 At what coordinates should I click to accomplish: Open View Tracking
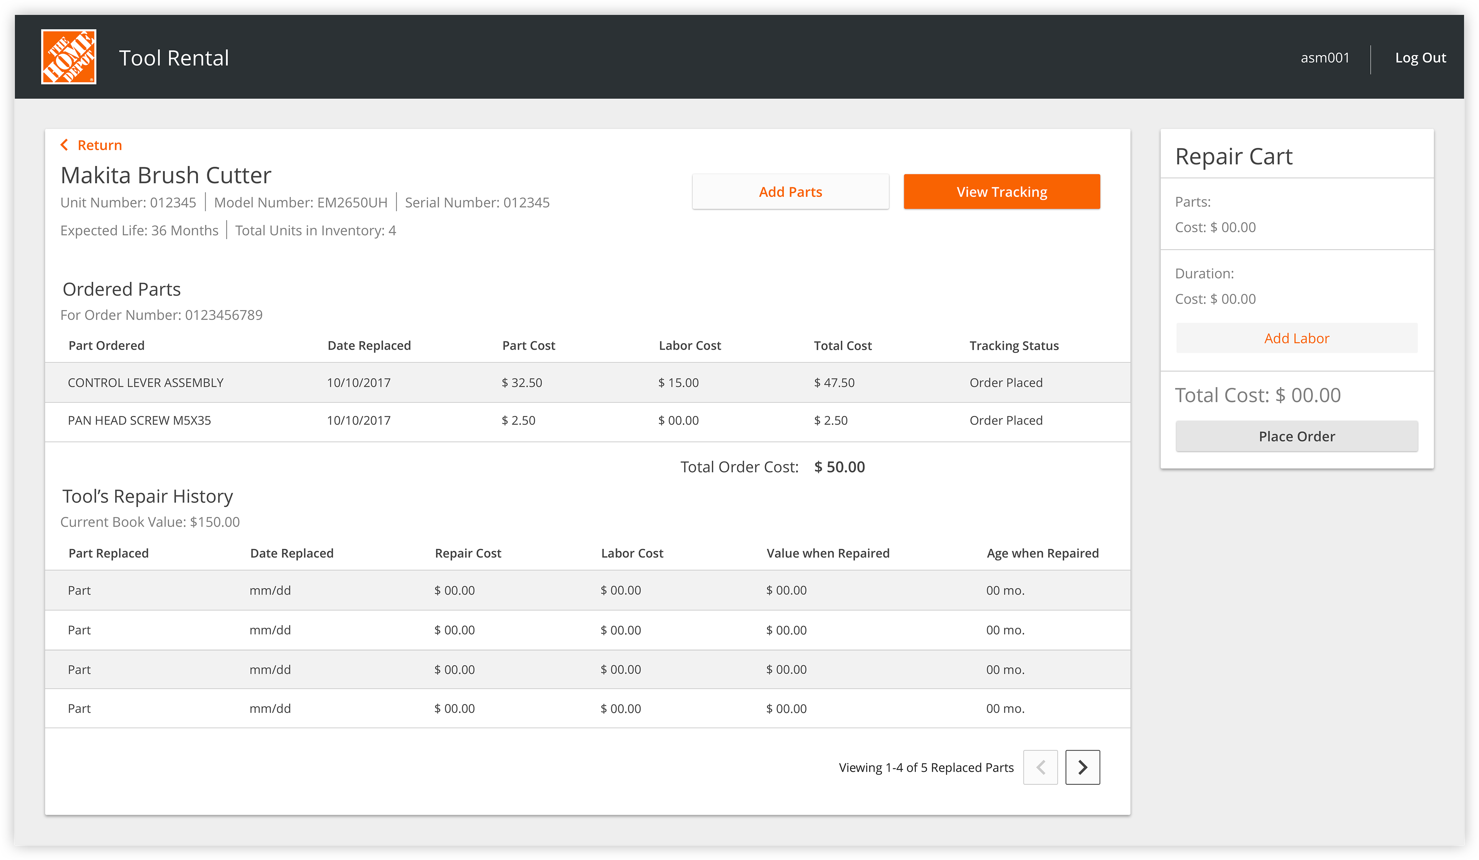(x=1001, y=191)
